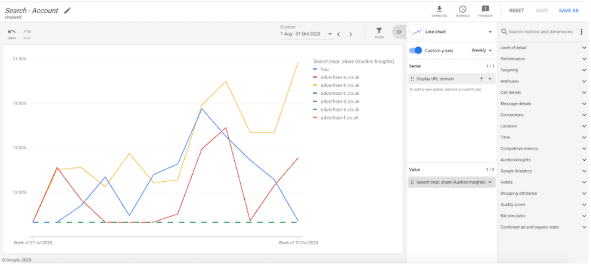This screenshot has width=591, height=266.
Task: Click the pencil icon to rename report
Action: click(x=67, y=10)
